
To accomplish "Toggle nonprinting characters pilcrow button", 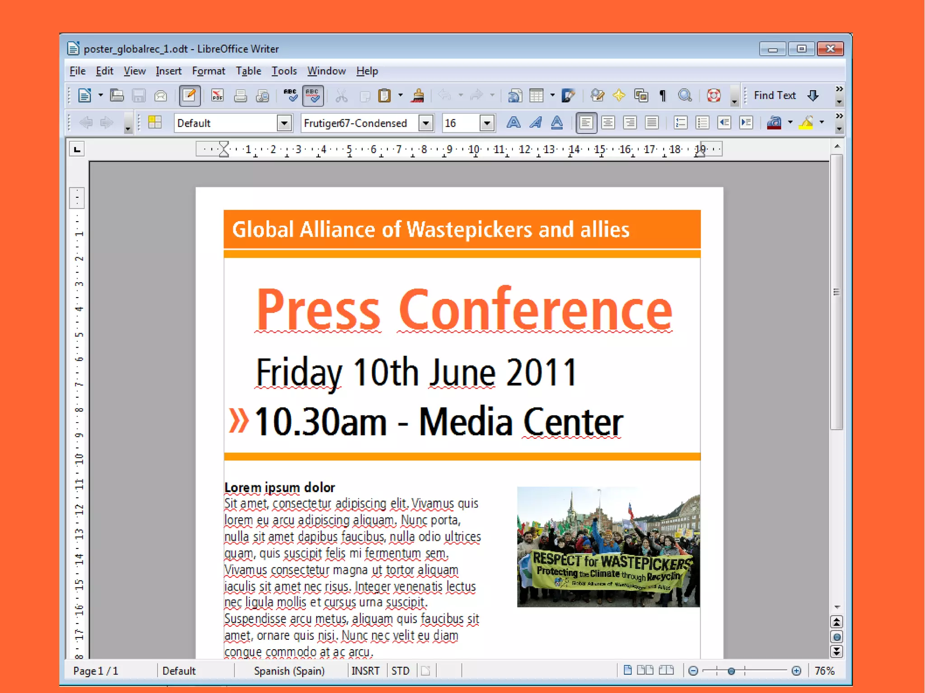I will coord(663,95).
